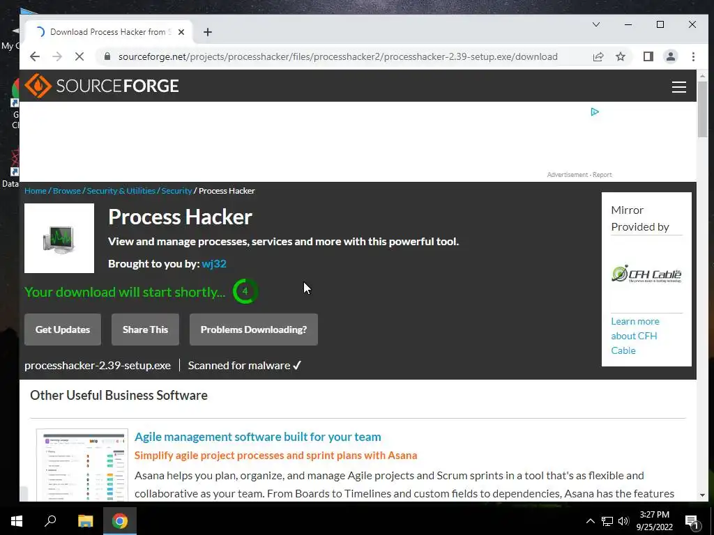
Task: Open Security & Utilities breadcrumb
Action: 121,191
